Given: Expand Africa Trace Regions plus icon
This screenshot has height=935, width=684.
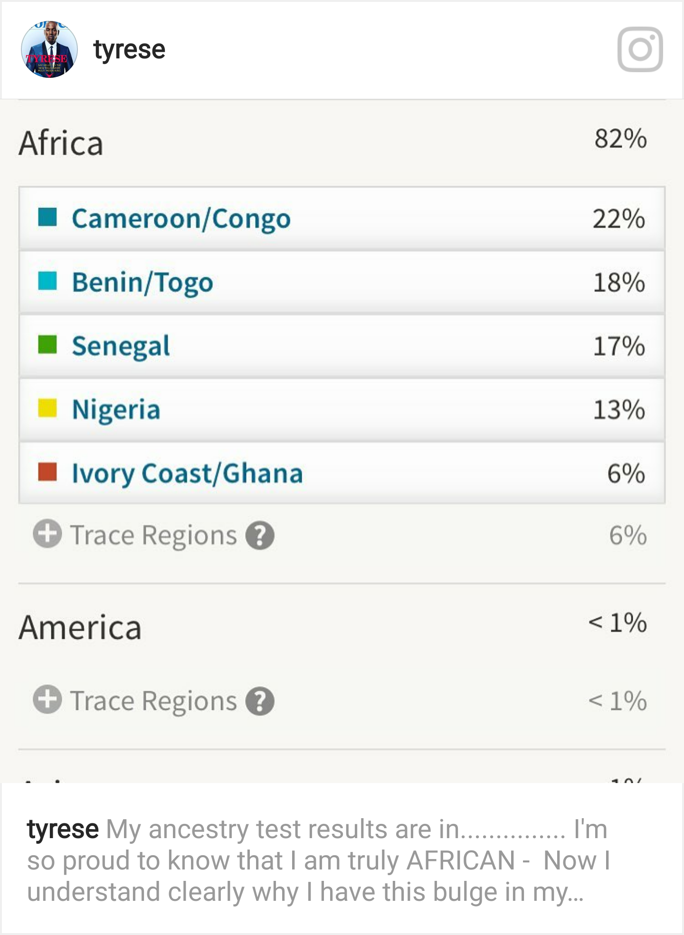Looking at the screenshot, I should click(x=47, y=534).
